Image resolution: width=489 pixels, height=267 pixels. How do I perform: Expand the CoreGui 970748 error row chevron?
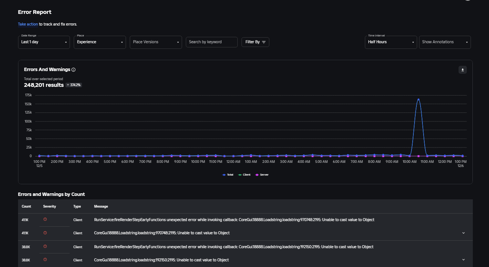pos(463,233)
